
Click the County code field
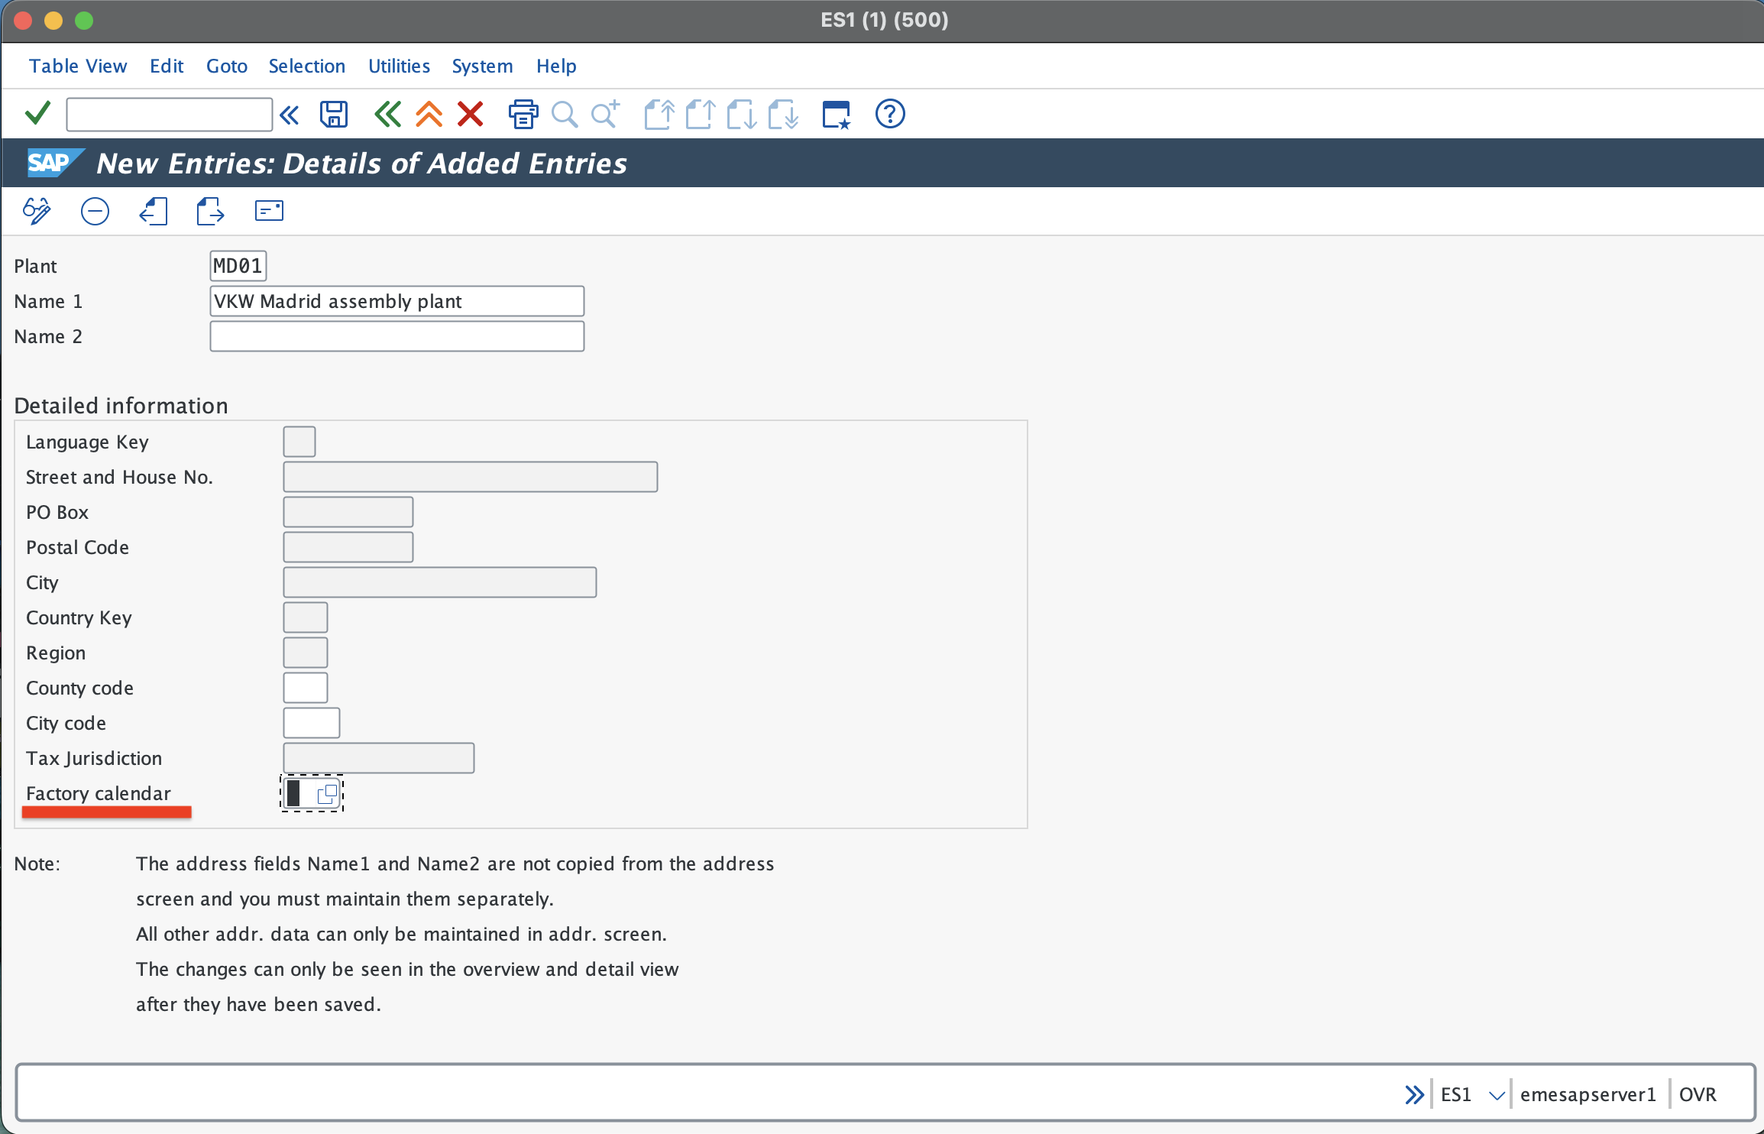(x=306, y=688)
